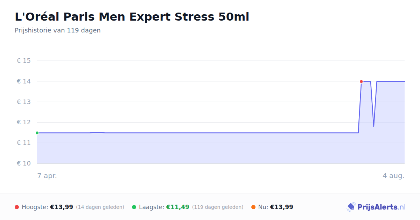
Task: Click the red highest price dot on chart
Action: 361,82
